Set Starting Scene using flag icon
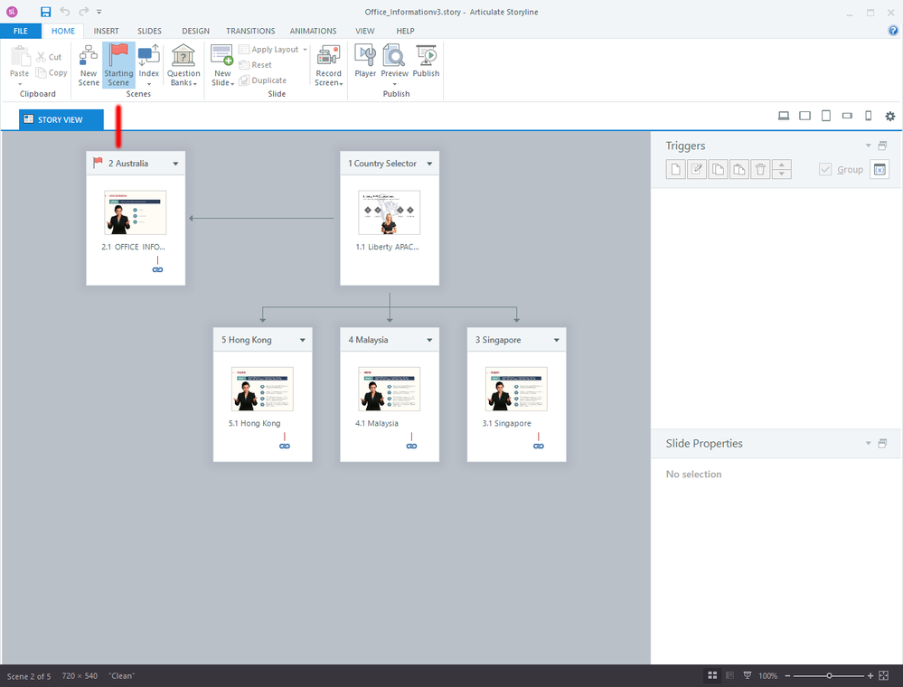903x687 pixels. coord(118,64)
